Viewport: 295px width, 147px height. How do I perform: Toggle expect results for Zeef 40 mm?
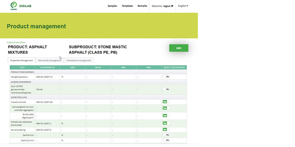coord(166,135)
